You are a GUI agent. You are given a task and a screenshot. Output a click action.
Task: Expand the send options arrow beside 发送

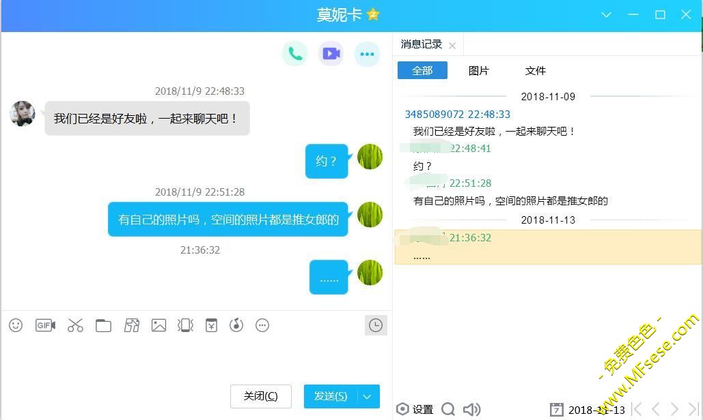[x=368, y=397]
